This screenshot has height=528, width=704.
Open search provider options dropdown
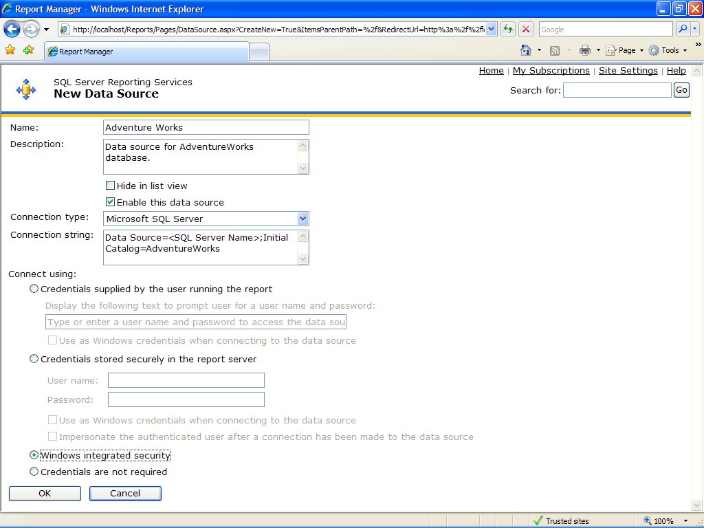tap(694, 30)
